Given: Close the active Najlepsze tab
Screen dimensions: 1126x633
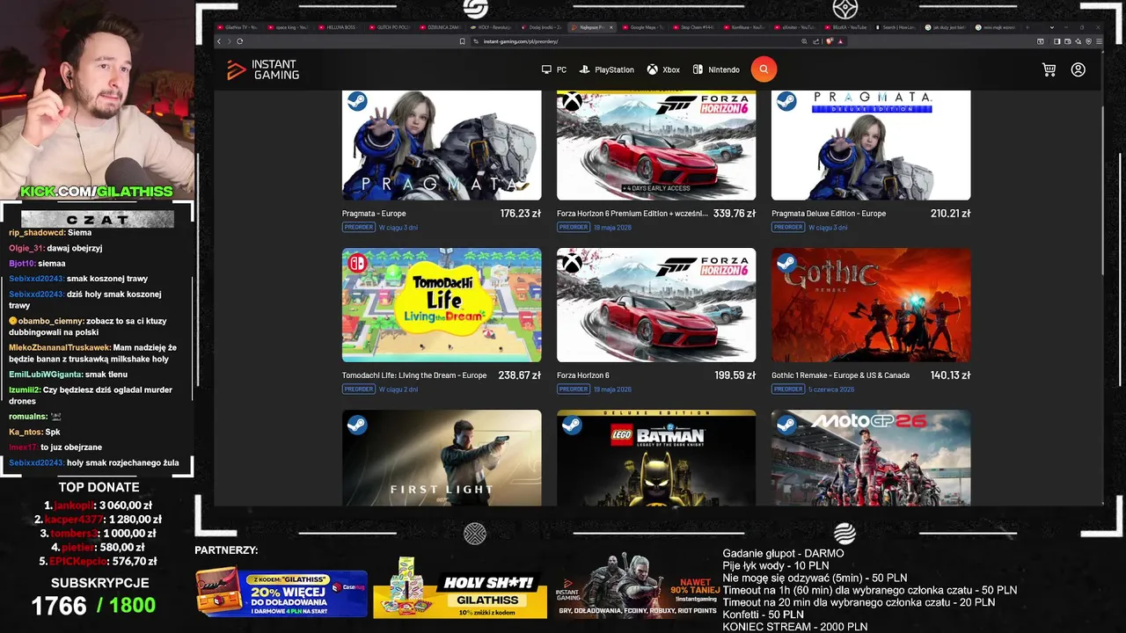Looking at the screenshot, I should click(x=611, y=27).
